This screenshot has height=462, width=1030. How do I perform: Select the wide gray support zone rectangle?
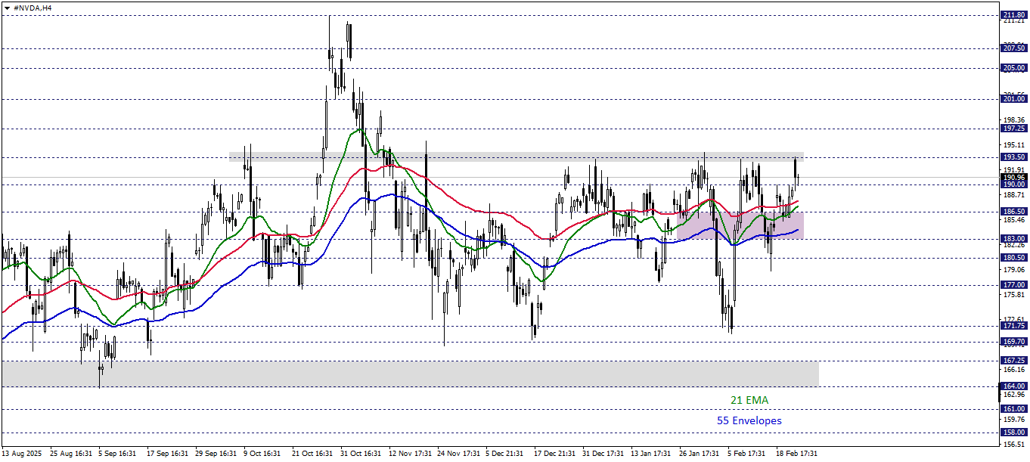[408, 374]
